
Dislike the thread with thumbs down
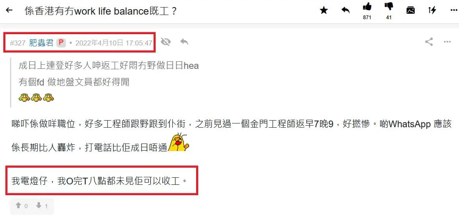pyautogui.click(x=389, y=7)
